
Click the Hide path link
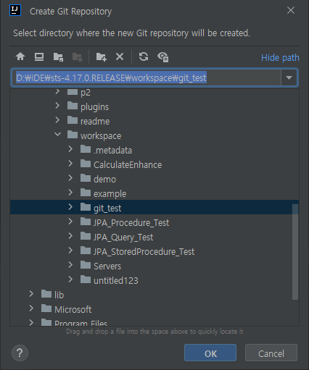point(280,58)
